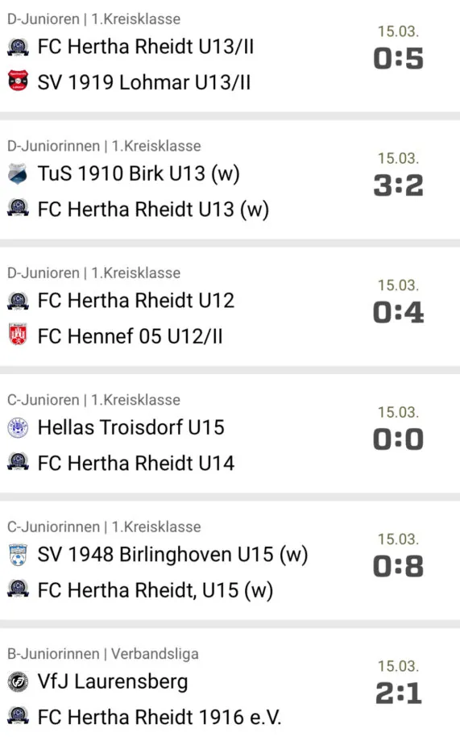460x737 pixels.
Task: Click the FC Hertha Rheidt U14 crest
Action: pyautogui.click(x=18, y=463)
